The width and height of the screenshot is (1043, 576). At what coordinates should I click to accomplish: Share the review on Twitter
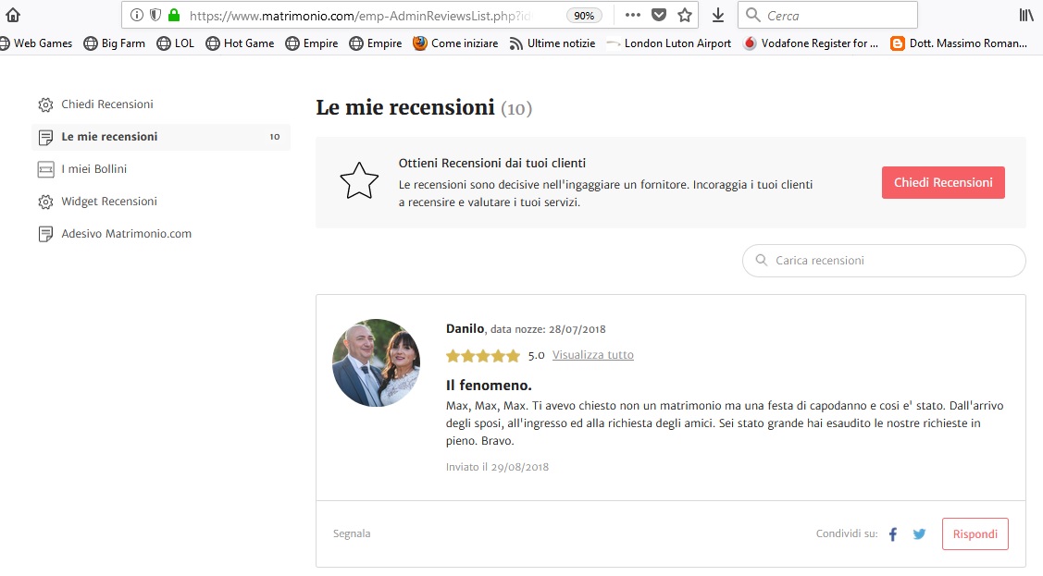click(x=919, y=534)
